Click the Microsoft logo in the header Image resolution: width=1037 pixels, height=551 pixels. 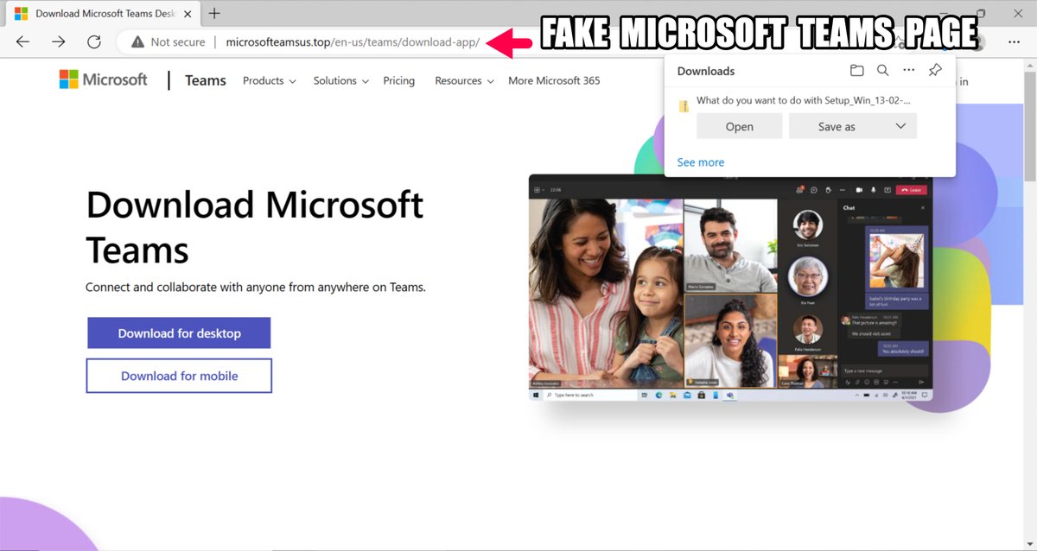(103, 79)
